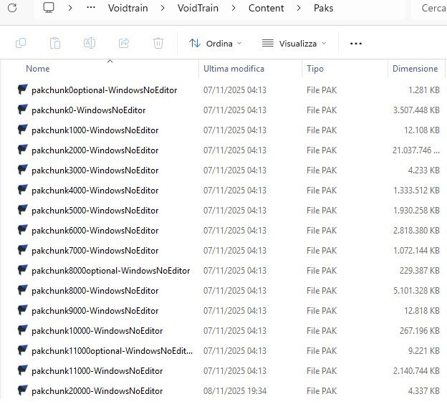Viewport: 447px width, 404px height.
Task: Open the breadcrumb ellipsis for hidden folders
Action: coord(91,8)
